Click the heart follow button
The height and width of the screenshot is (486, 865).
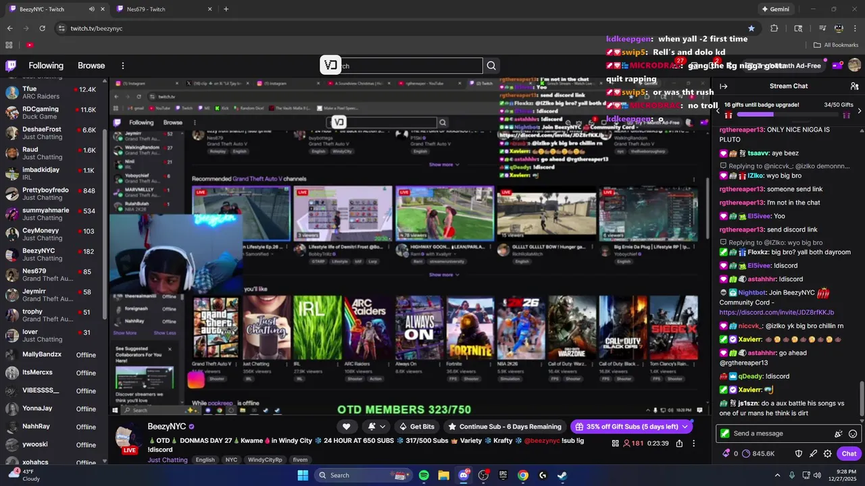point(347,427)
